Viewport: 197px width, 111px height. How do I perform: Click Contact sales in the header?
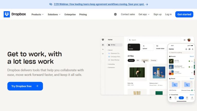click(128, 14)
